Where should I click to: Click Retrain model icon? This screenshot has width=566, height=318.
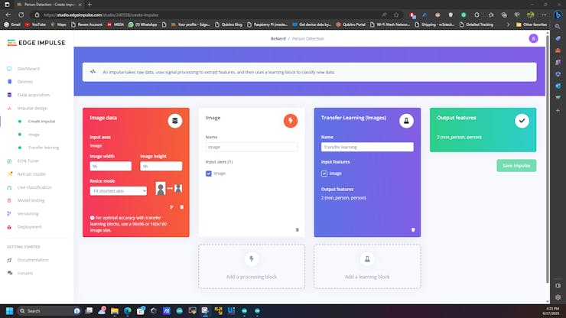click(x=9, y=174)
